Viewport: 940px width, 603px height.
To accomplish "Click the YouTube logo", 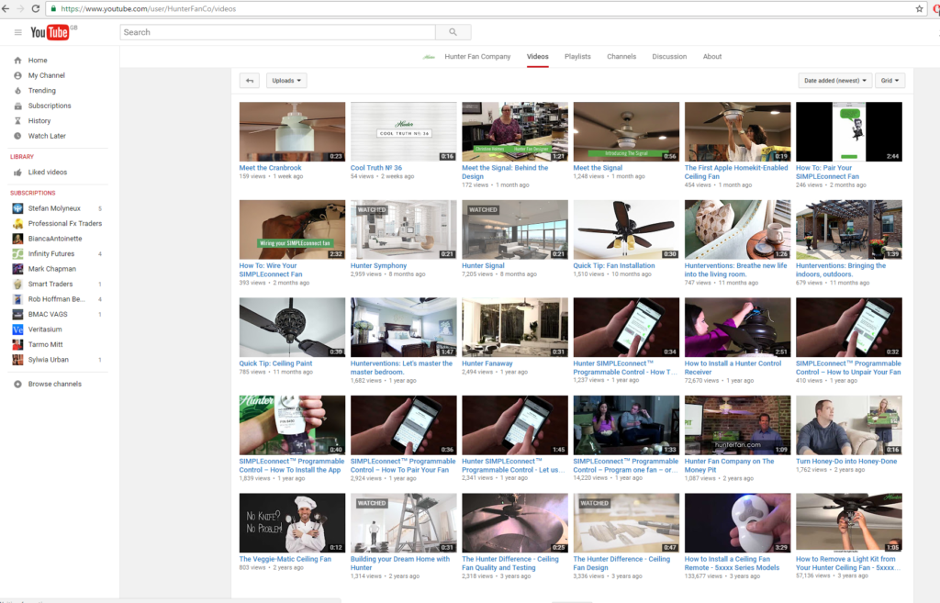I will tap(51, 32).
